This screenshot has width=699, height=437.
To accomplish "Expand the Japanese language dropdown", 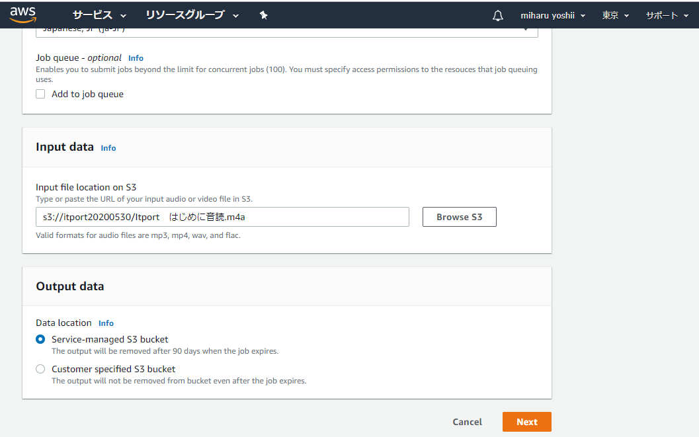I will [x=286, y=32].
